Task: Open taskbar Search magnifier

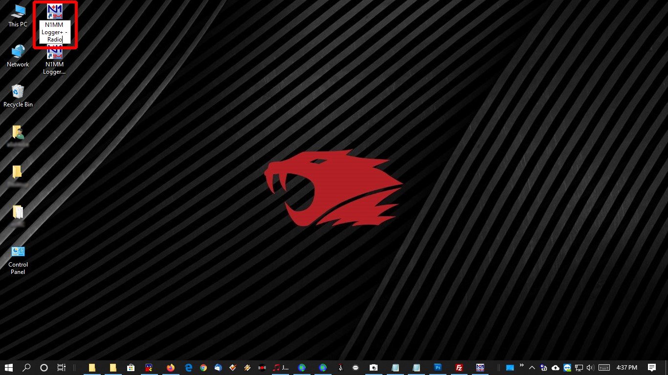Action: [26, 368]
